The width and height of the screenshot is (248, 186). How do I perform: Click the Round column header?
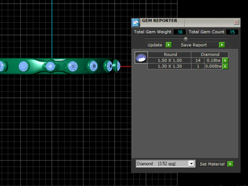click(x=170, y=54)
